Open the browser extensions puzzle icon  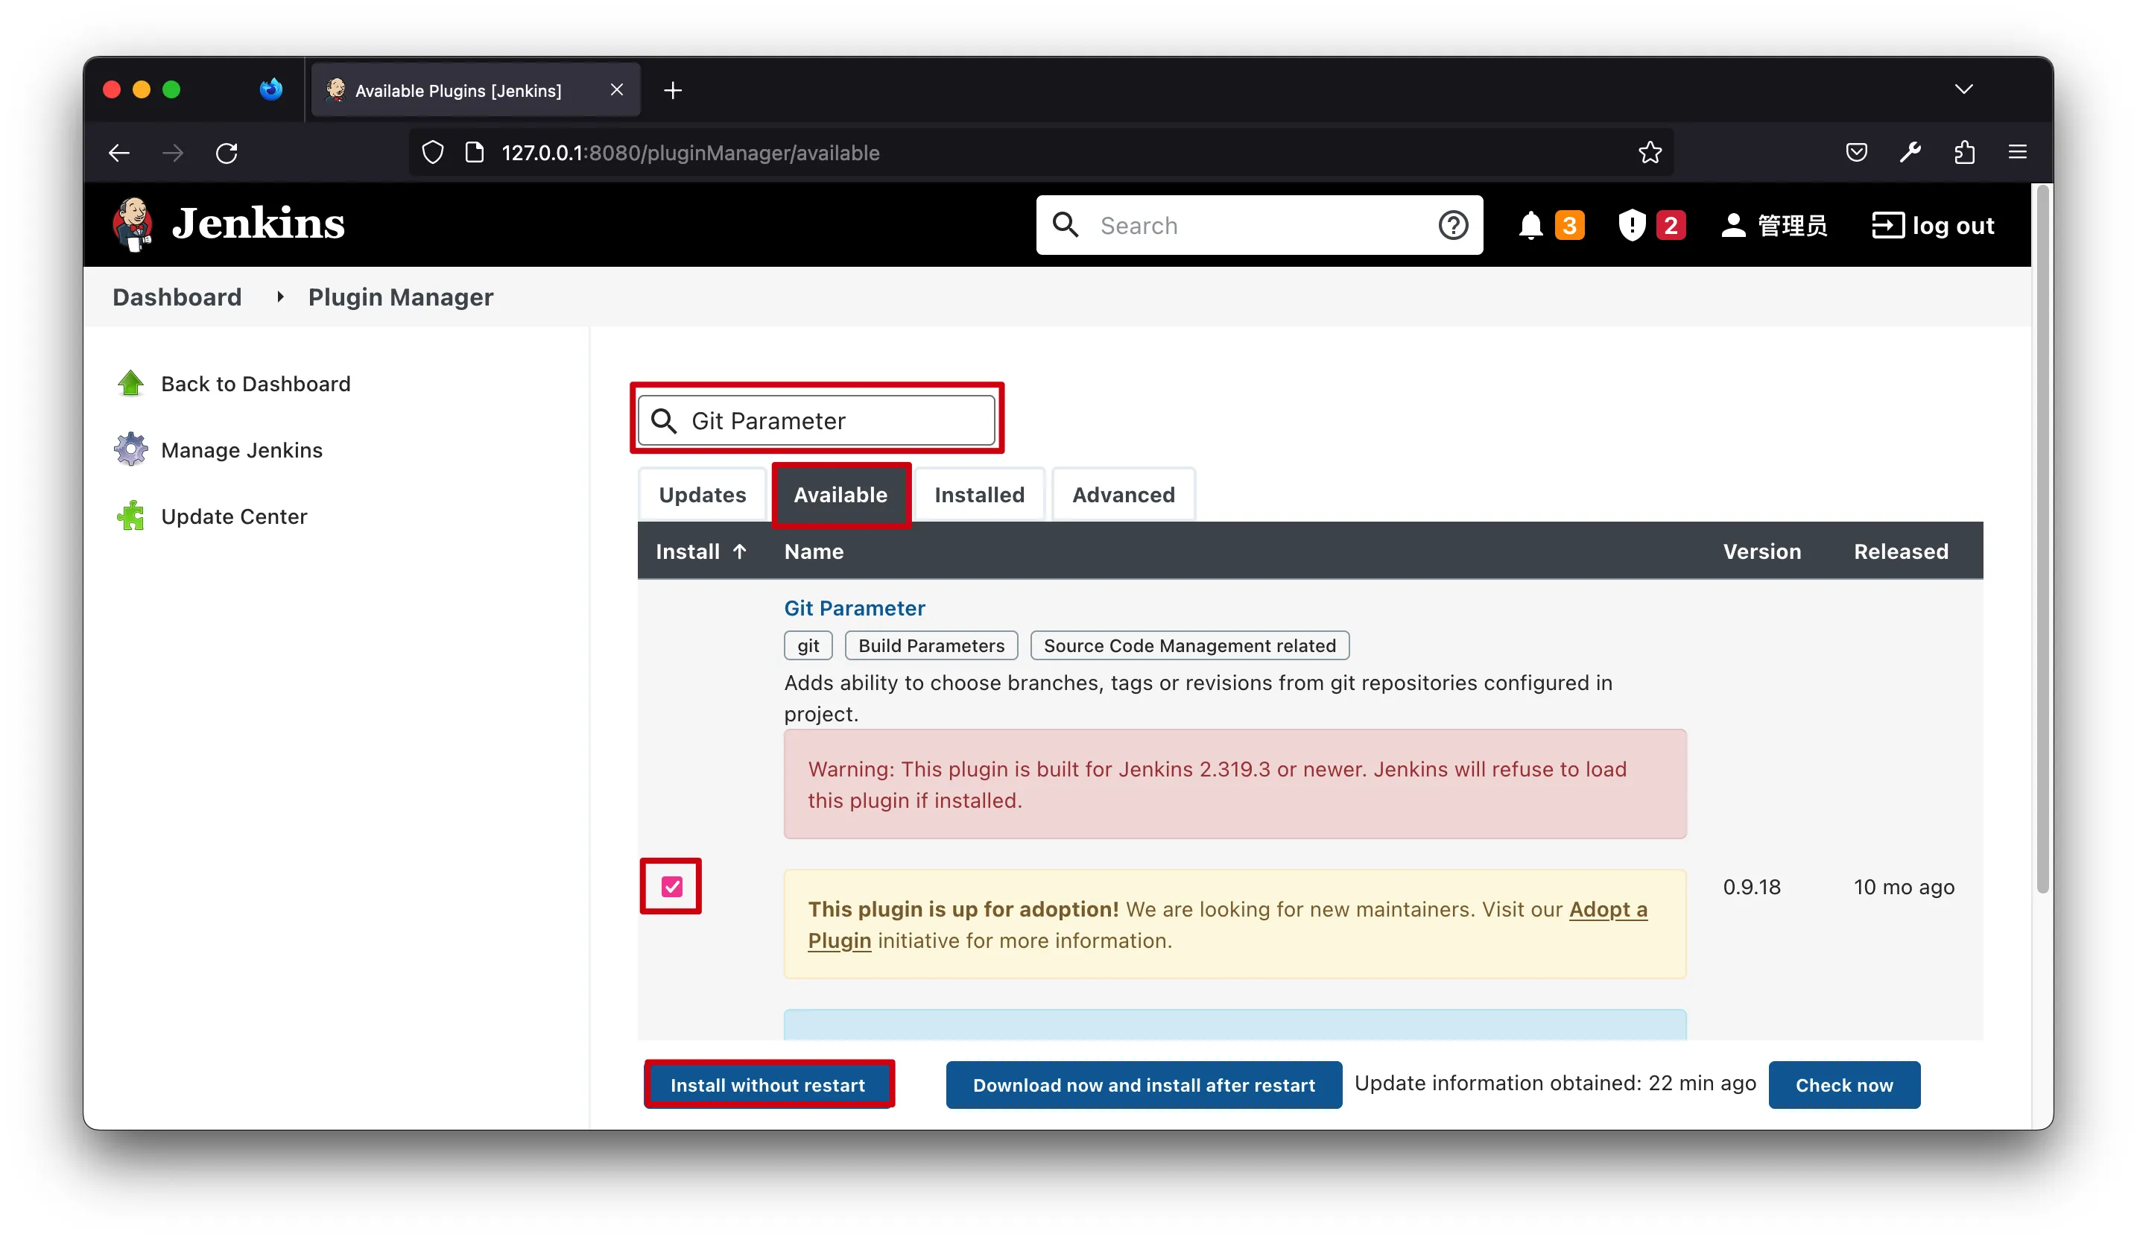click(1964, 153)
